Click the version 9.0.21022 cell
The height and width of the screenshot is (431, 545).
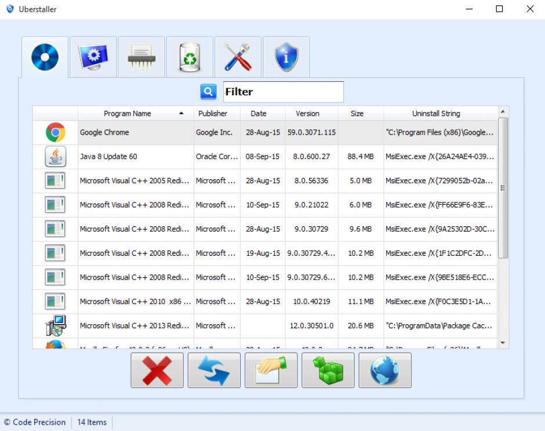click(312, 205)
